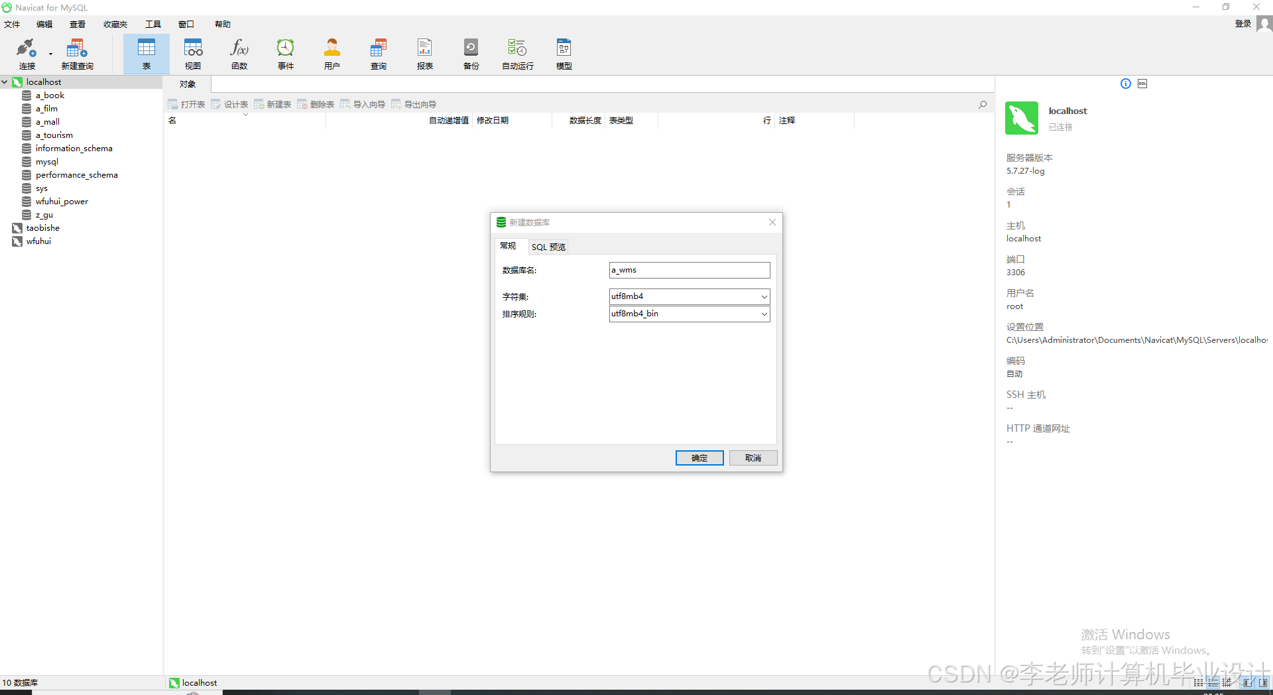Open the 事件 (Events) panel

coord(285,53)
